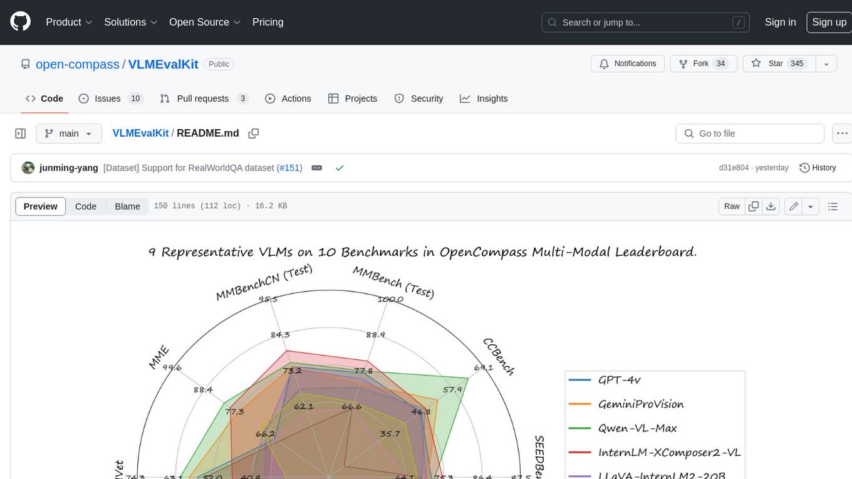Expand the commit message details

pyautogui.click(x=317, y=168)
